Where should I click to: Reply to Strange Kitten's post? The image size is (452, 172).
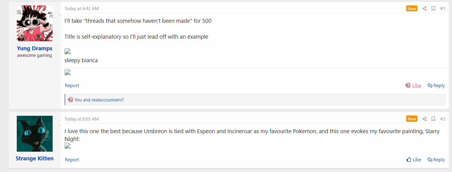[x=436, y=160]
